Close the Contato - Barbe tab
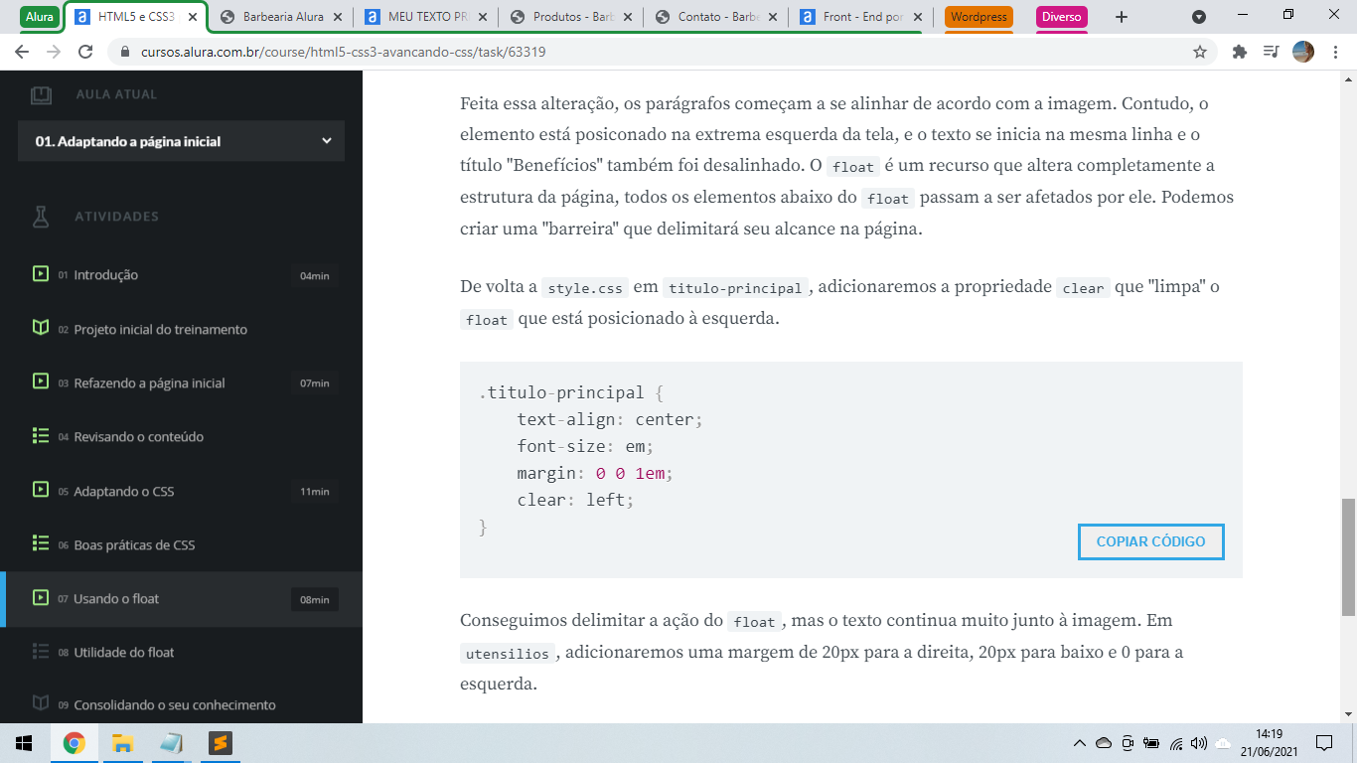Image resolution: width=1357 pixels, height=763 pixels. pos(773,17)
